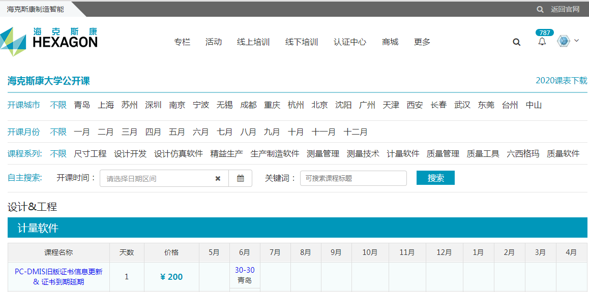This screenshot has height=292, width=589.
Task: Select 不限 for 开课城市
Action: (x=58, y=105)
